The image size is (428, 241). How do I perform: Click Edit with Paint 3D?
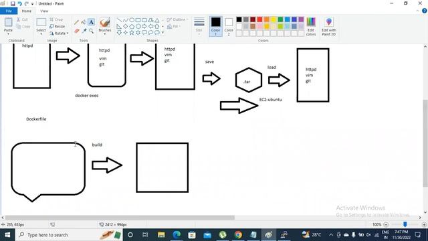point(328,26)
